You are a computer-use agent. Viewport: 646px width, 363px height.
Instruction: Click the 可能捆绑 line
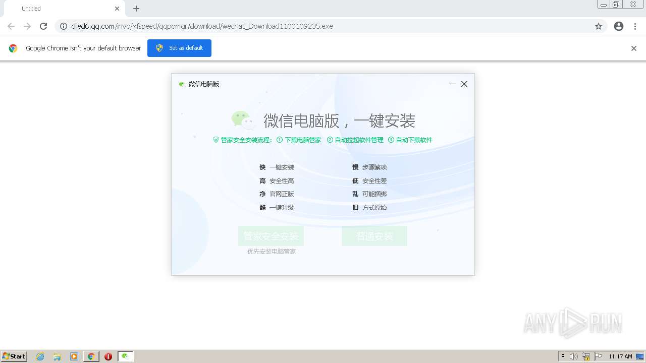369,194
